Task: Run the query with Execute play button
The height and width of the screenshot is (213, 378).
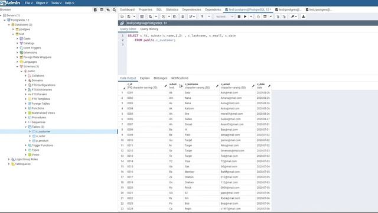Action: (x=245, y=17)
